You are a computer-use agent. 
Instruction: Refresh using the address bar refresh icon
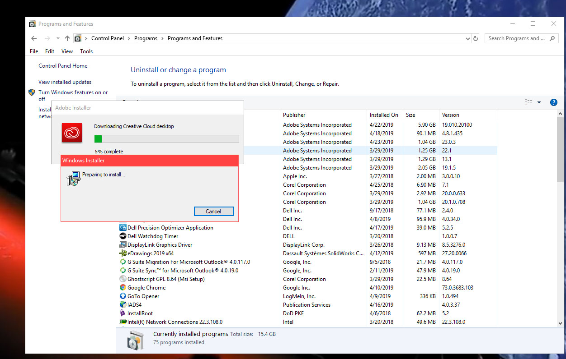(475, 38)
